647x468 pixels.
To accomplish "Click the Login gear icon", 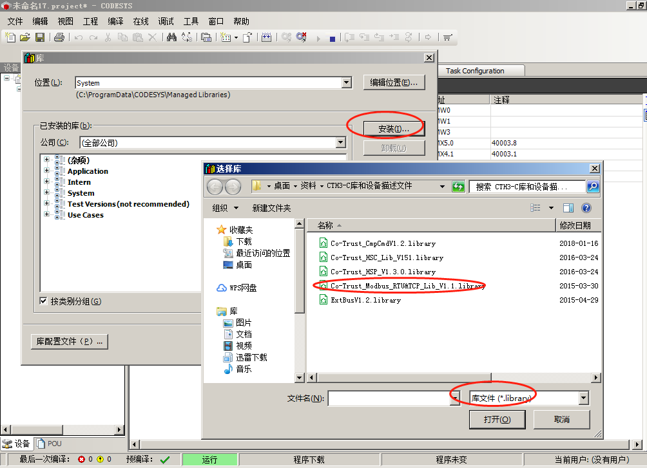I will (286, 37).
